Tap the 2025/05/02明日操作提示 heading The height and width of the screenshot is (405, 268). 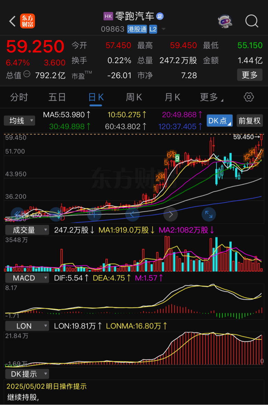point(46,386)
